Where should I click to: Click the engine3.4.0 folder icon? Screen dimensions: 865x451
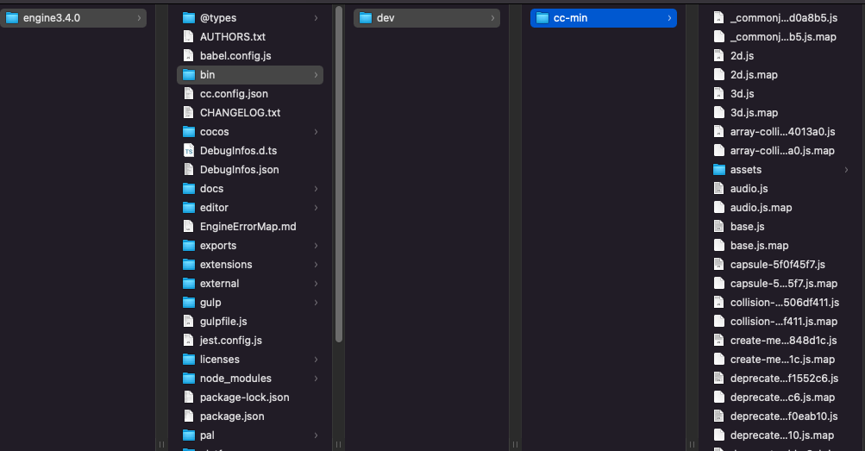[x=12, y=17]
